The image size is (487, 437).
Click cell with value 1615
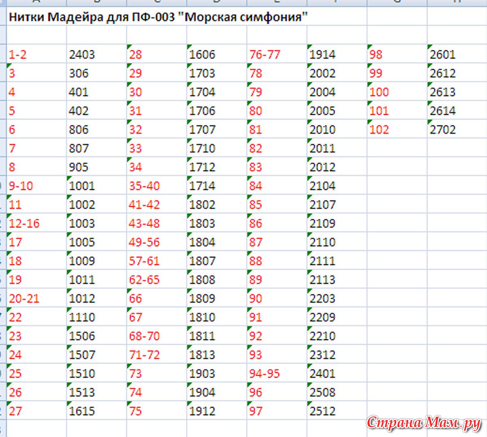tap(97, 411)
